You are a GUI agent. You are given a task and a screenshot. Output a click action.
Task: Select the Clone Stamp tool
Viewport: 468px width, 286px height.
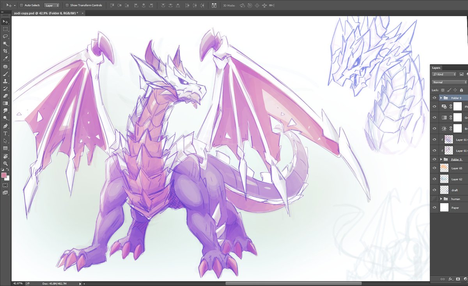(x=5, y=81)
